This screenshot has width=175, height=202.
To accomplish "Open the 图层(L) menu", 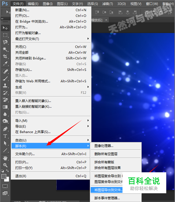I will coord(62,4).
